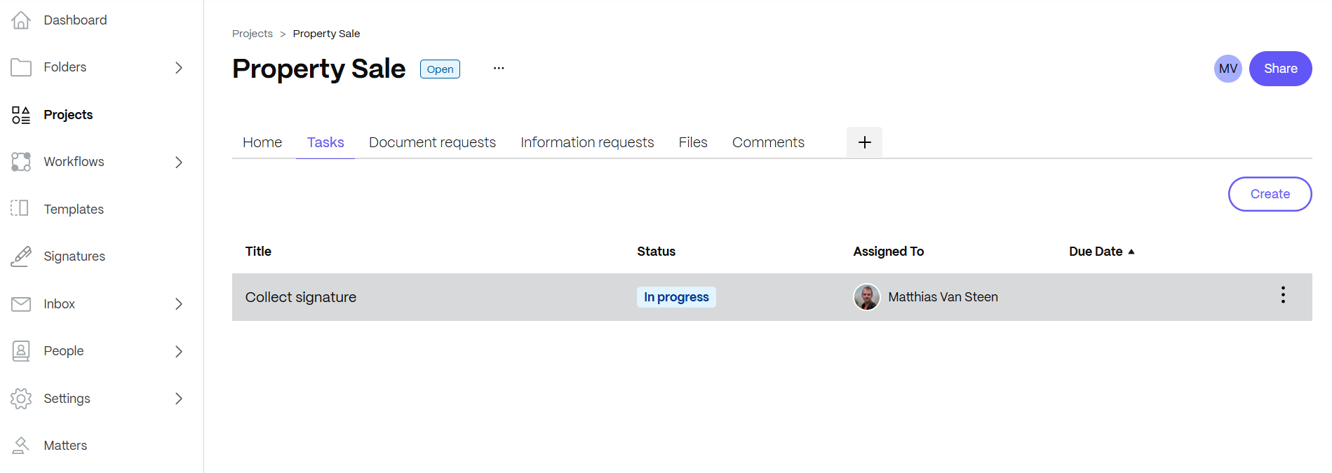Click the Matters gavel icon
This screenshot has width=1332, height=473.
pyautogui.click(x=21, y=445)
